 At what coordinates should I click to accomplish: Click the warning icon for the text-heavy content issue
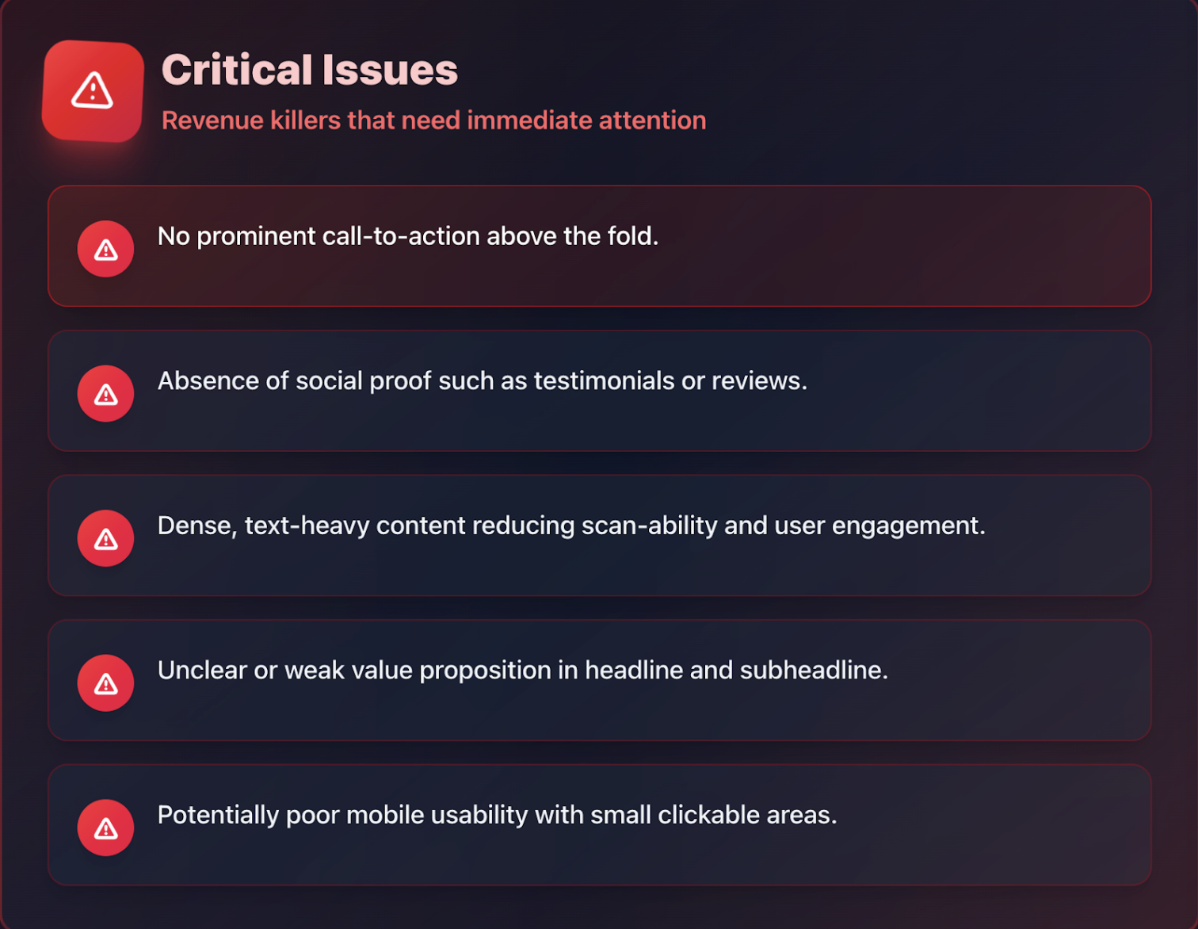click(105, 537)
